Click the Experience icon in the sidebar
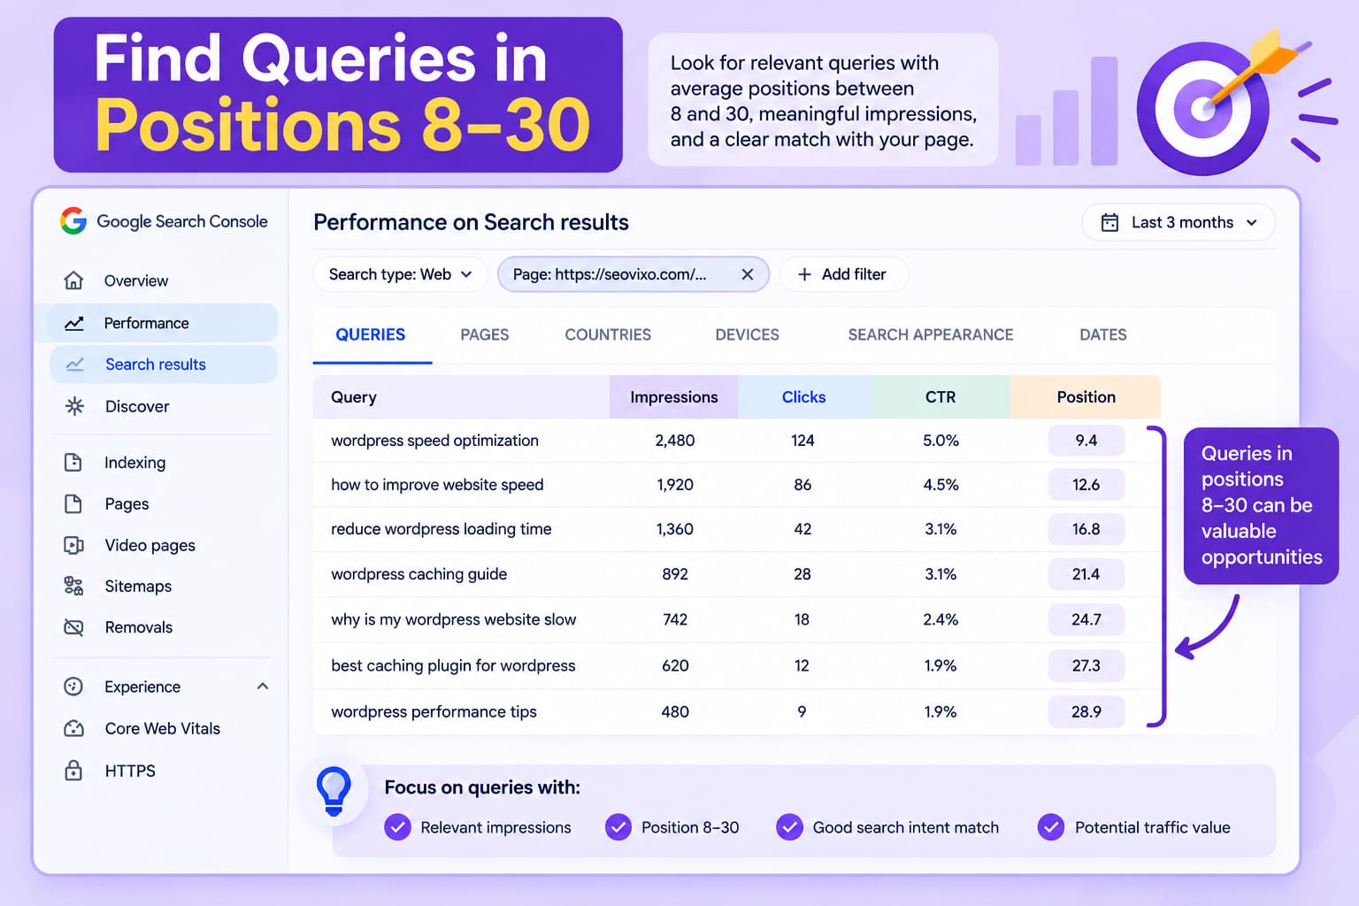This screenshot has height=906, width=1359. [x=73, y=687]
